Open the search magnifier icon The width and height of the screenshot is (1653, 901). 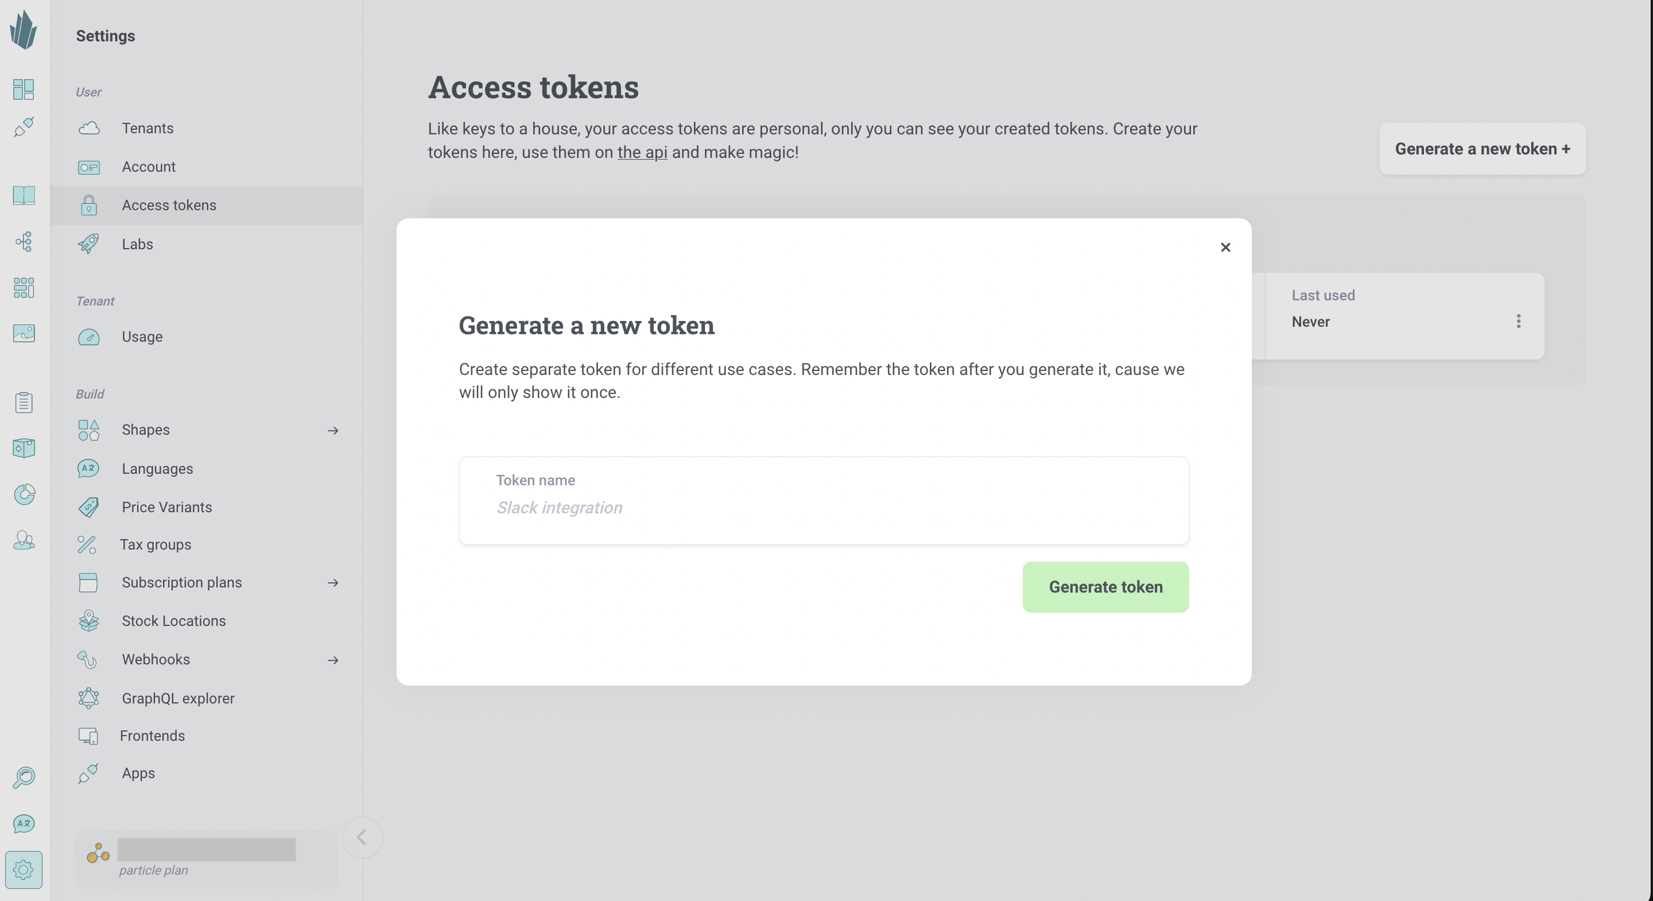click(24, 777)
